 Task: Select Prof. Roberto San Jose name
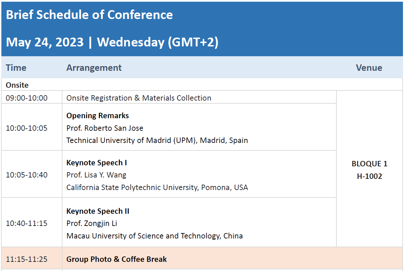coord(105,128)
